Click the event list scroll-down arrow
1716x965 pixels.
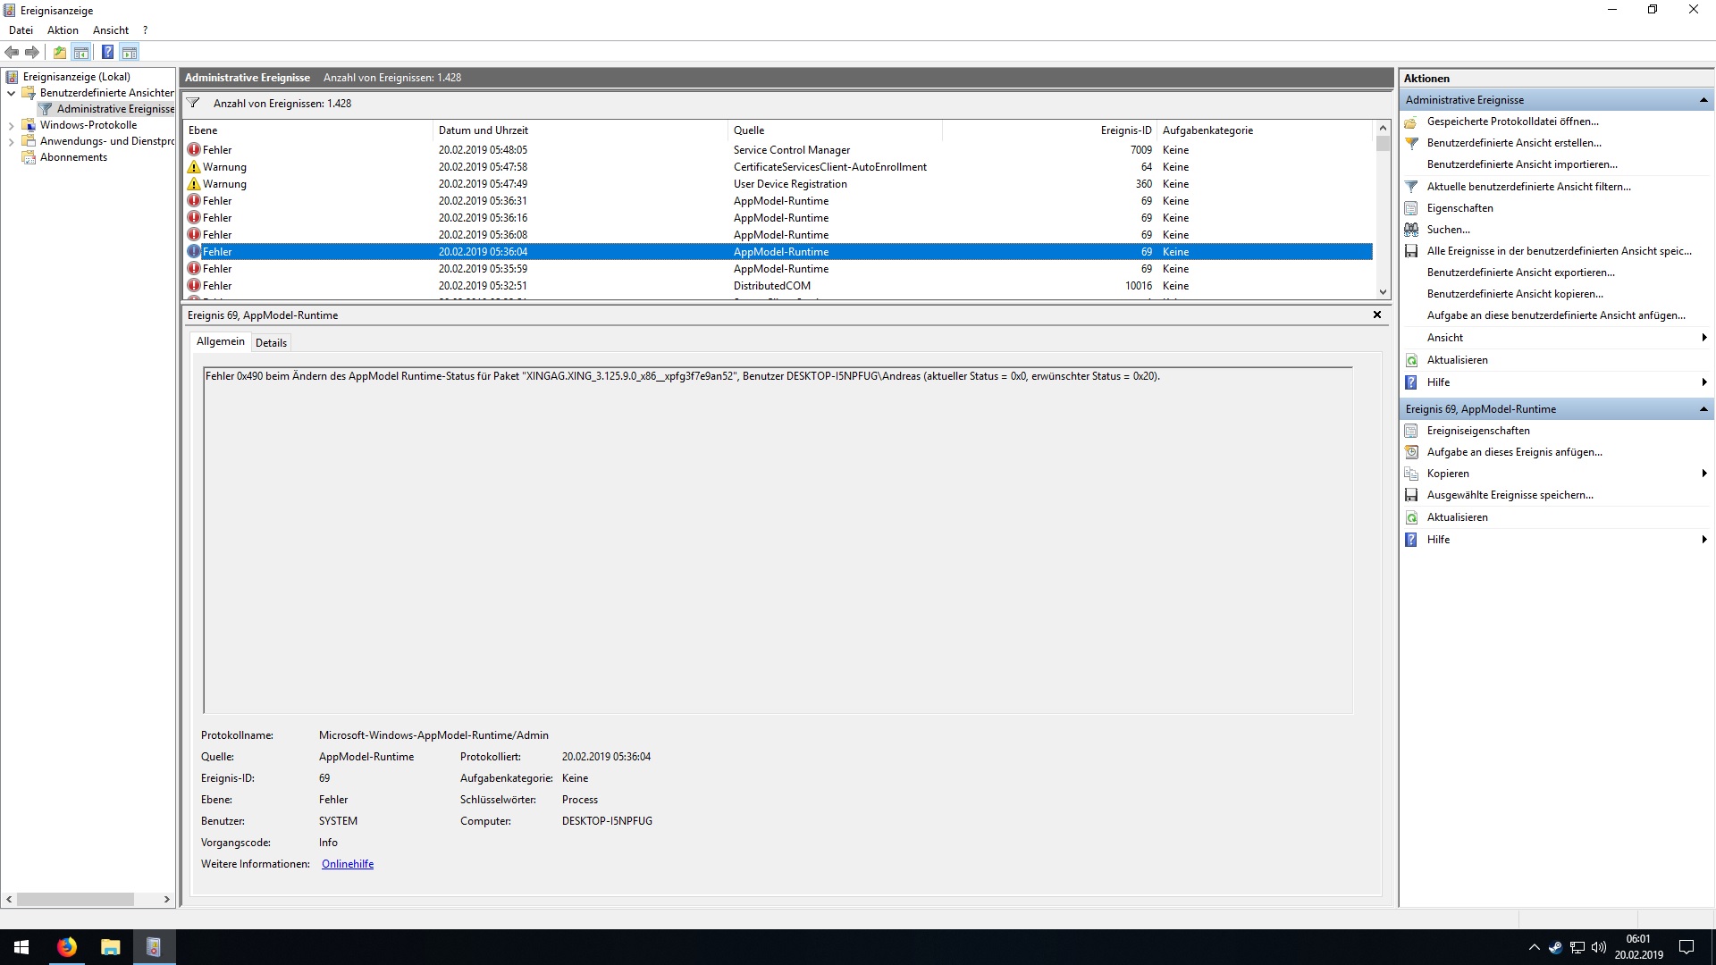1383,292
